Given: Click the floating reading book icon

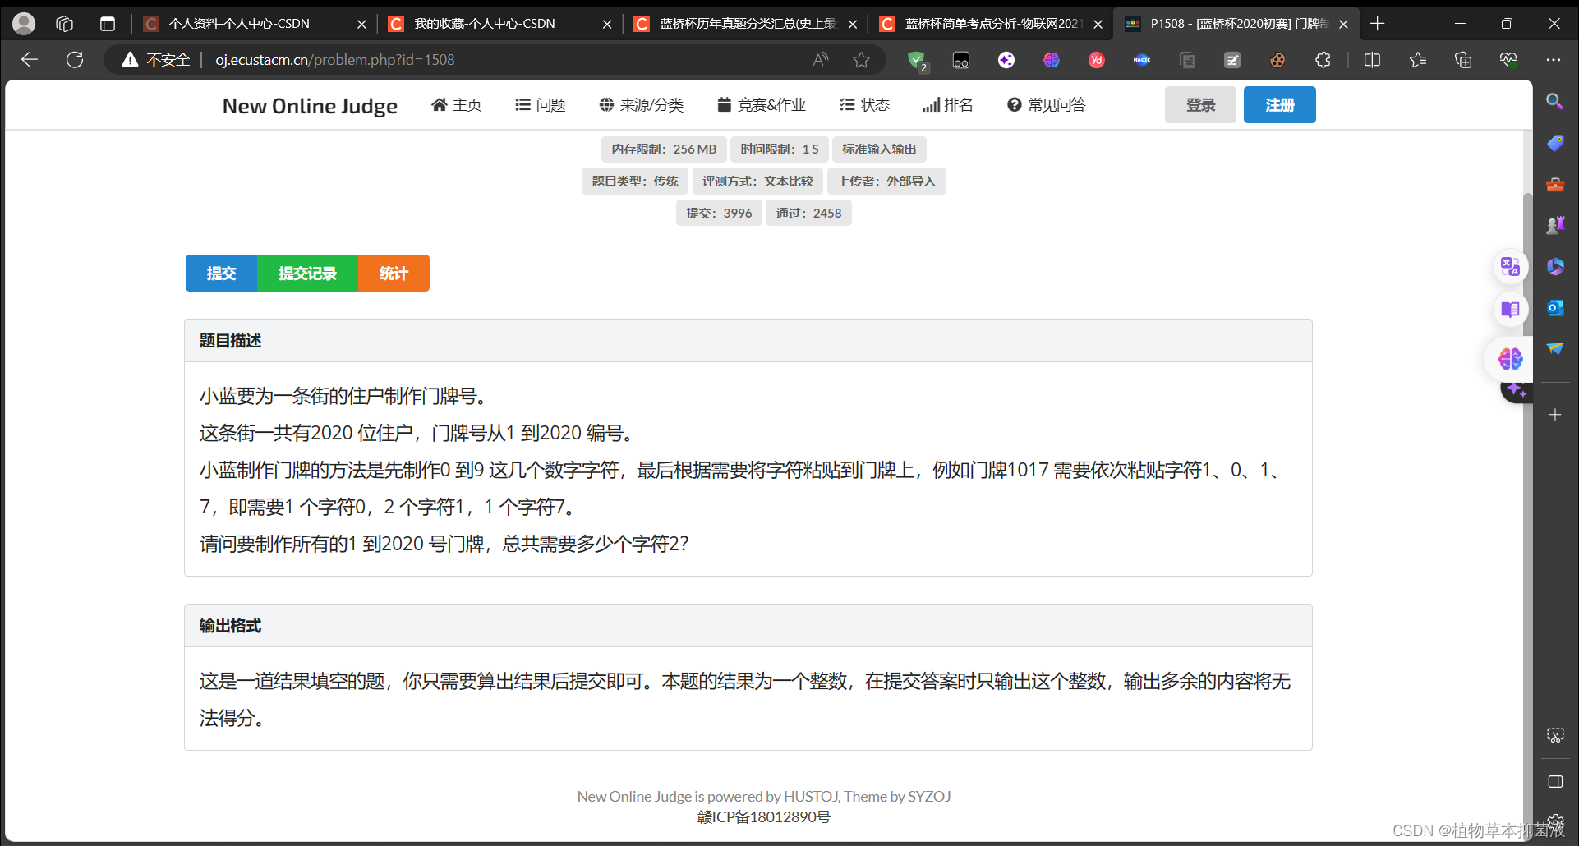Looking at the screenshot, I should 1510,309.
